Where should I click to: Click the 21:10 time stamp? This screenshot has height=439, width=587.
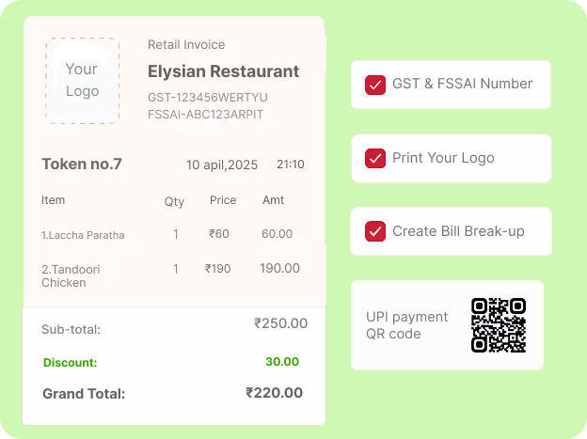290,165
